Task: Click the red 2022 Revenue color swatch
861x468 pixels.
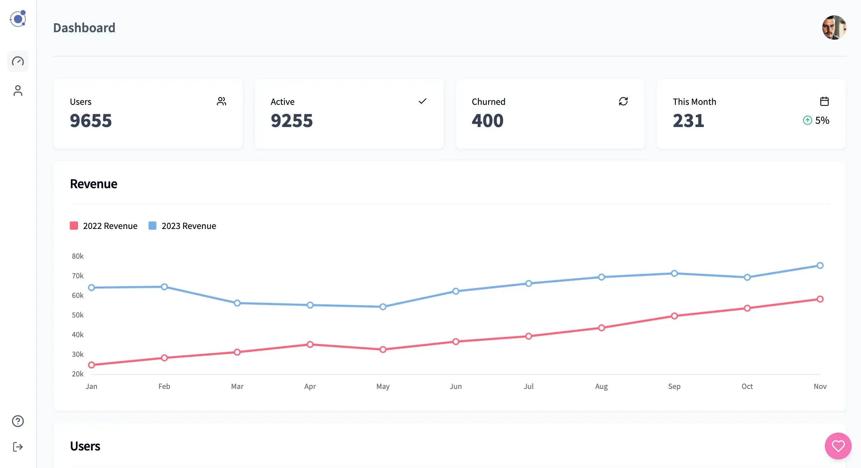Action: coord(74,225)
